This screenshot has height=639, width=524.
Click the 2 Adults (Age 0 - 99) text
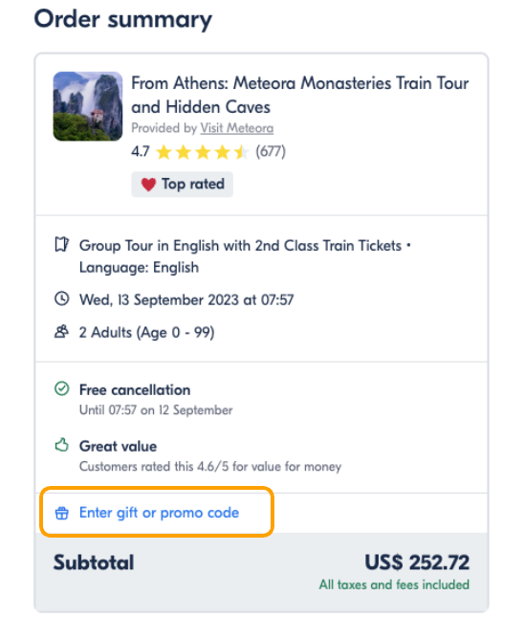(146, 333)
